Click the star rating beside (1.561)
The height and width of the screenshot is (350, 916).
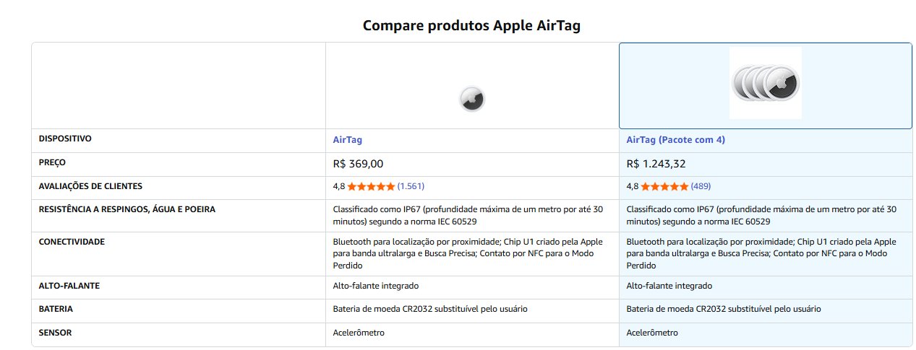tap(371, 186)
